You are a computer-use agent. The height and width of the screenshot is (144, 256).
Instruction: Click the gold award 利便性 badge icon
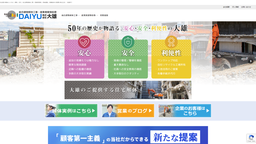click(171, 42)
